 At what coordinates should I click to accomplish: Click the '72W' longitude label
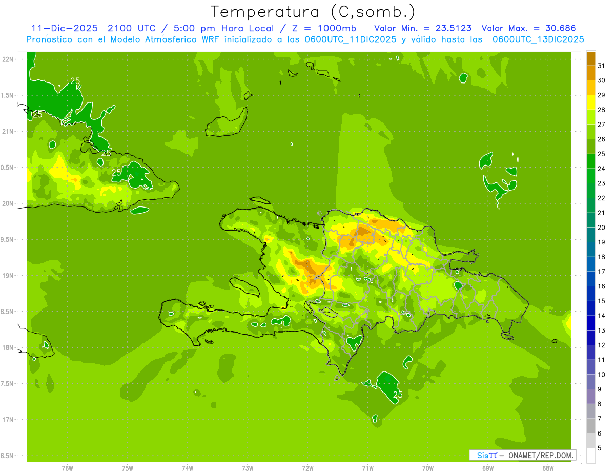(307, 468)
